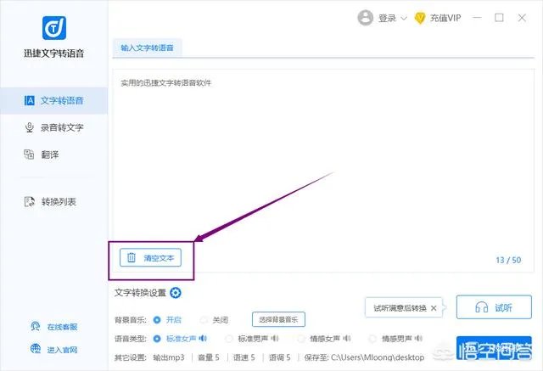Select the 情感女声 voice type
The image size is (543, 371).
301,339
